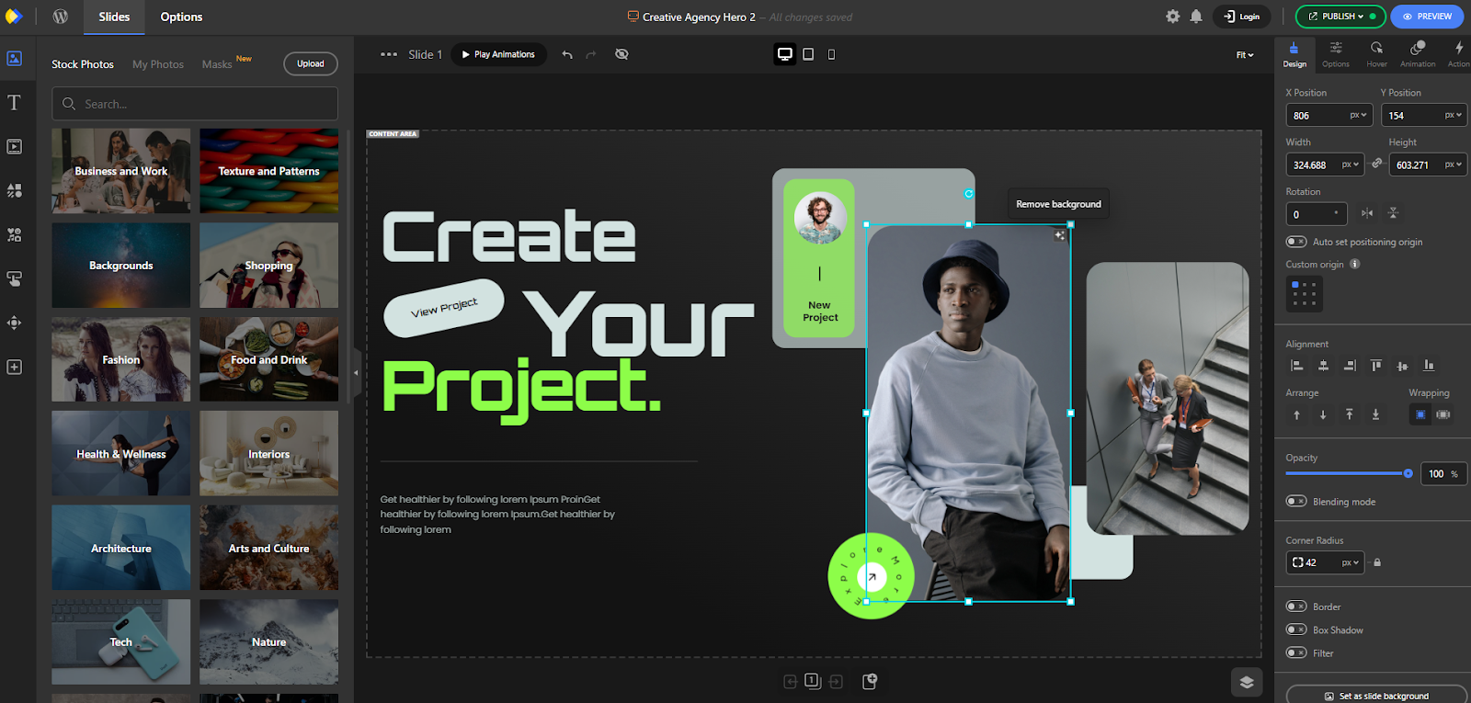The height and width of the screenshot is (703, 1471).
Task: Toggle Auto set positioning origin
Action: [1296, 242]
